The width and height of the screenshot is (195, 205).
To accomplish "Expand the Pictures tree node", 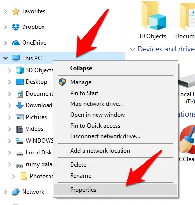I will [x=10, y=117].
